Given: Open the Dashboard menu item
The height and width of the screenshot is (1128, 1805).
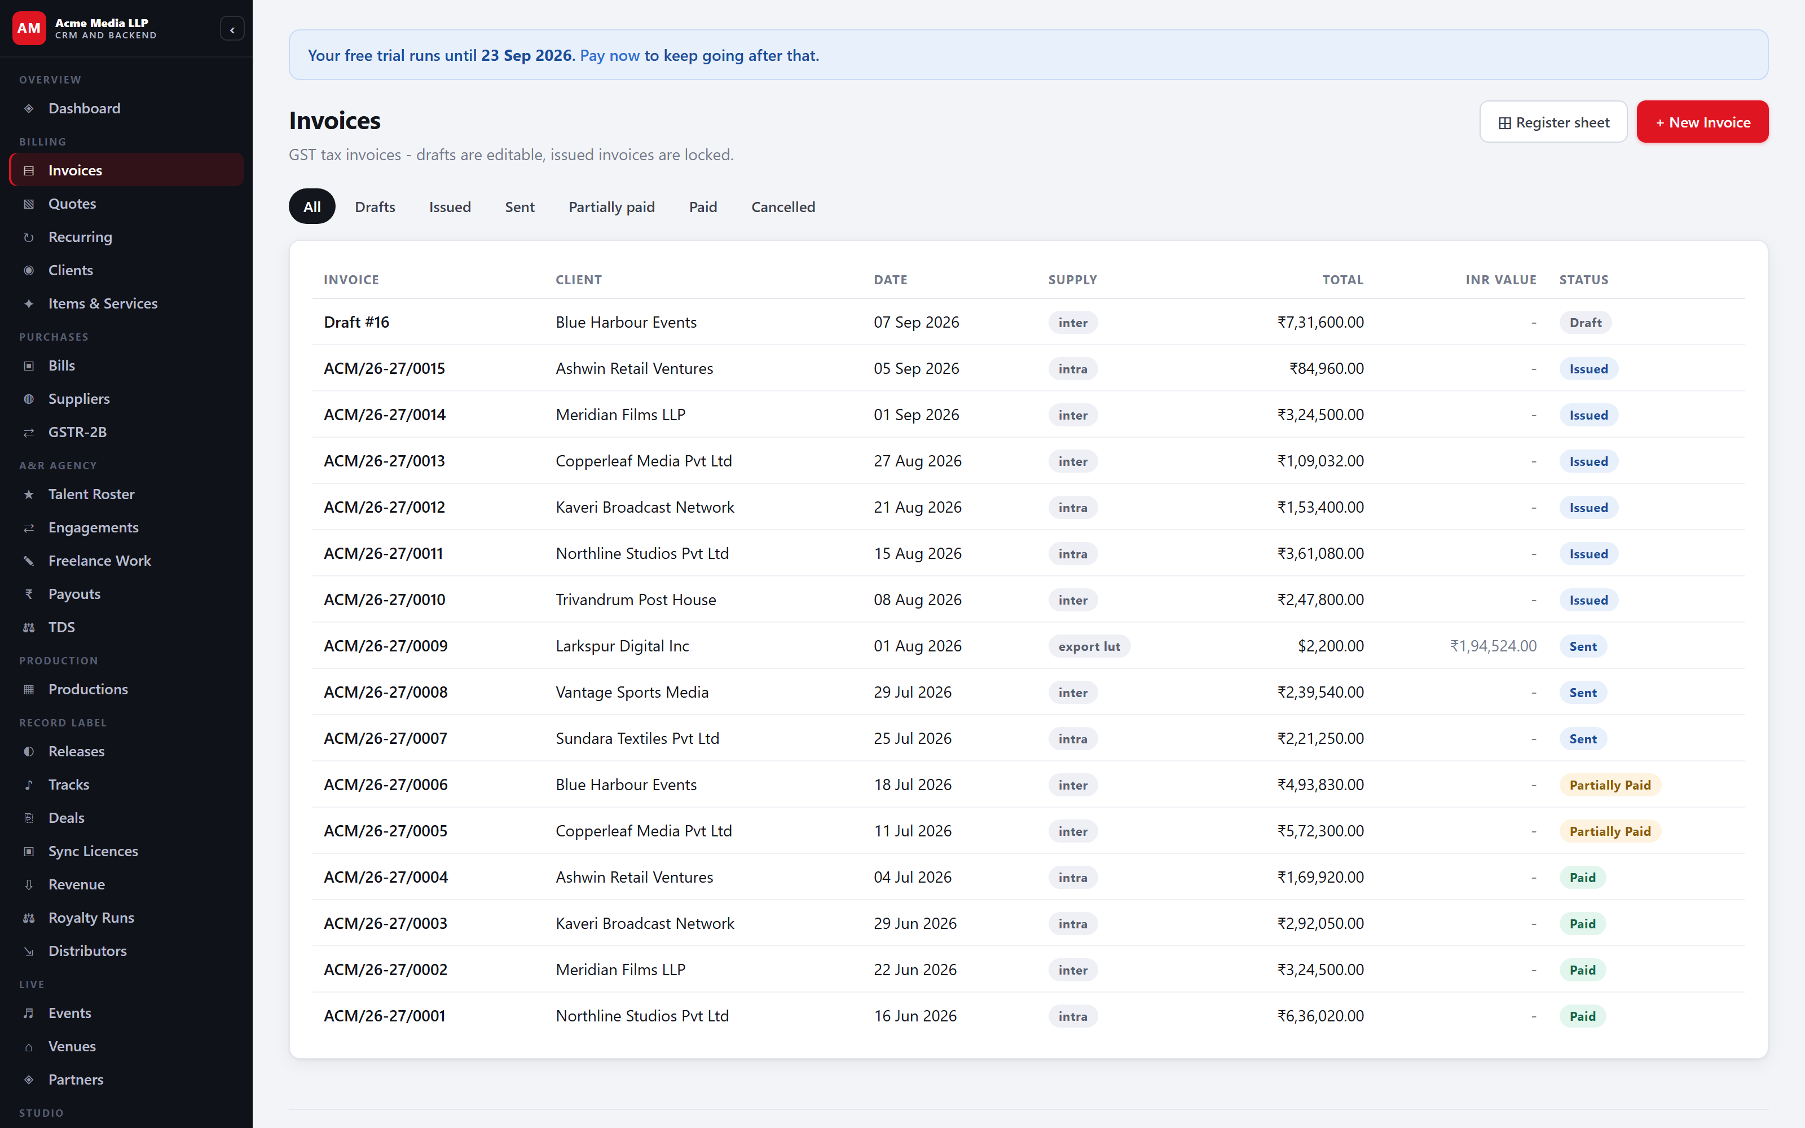Looking at the screenshot, I should point(126,109).
